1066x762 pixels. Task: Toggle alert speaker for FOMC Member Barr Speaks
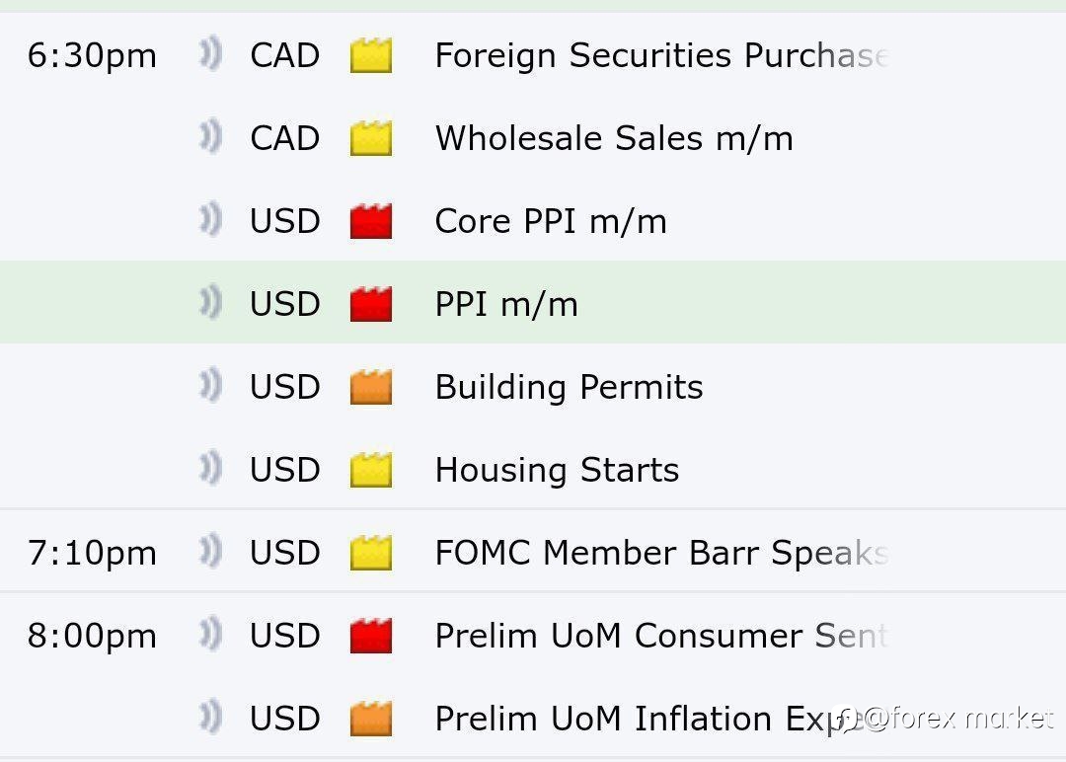211,552
